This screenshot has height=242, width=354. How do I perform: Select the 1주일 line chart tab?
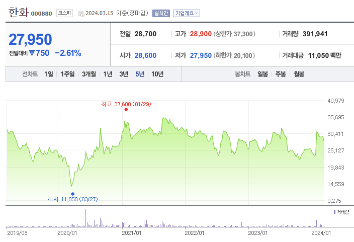click(x=67, y=74)
